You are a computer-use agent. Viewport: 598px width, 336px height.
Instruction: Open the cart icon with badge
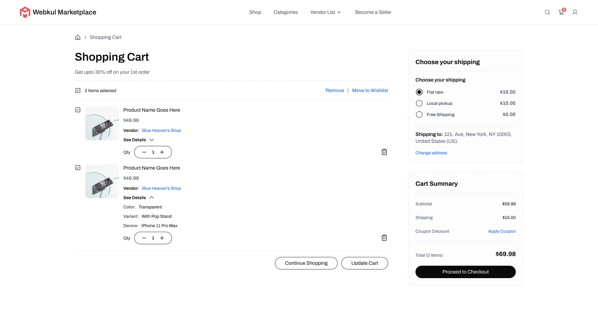(561, 12)
